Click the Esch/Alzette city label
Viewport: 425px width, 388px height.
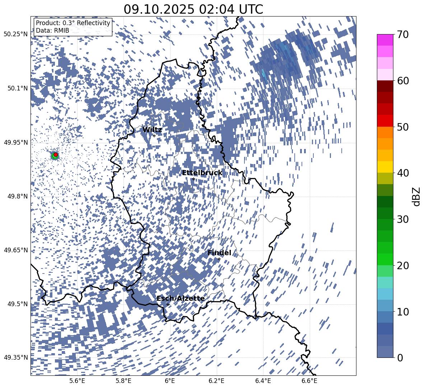click(181, 298)
